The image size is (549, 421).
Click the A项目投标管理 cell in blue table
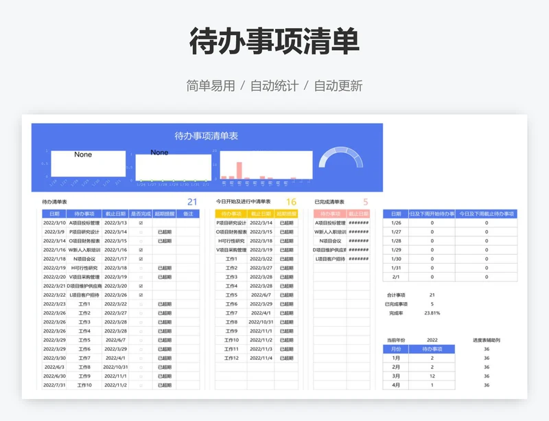[x=84, y=223]
